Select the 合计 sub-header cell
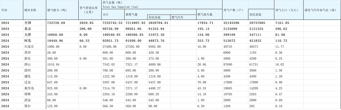 point(105,14)
